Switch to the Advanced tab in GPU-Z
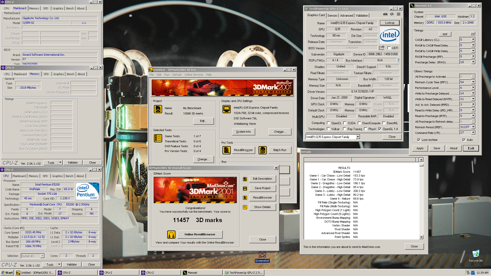The width and height of the screenshot is (491, 276). [347, 16]
